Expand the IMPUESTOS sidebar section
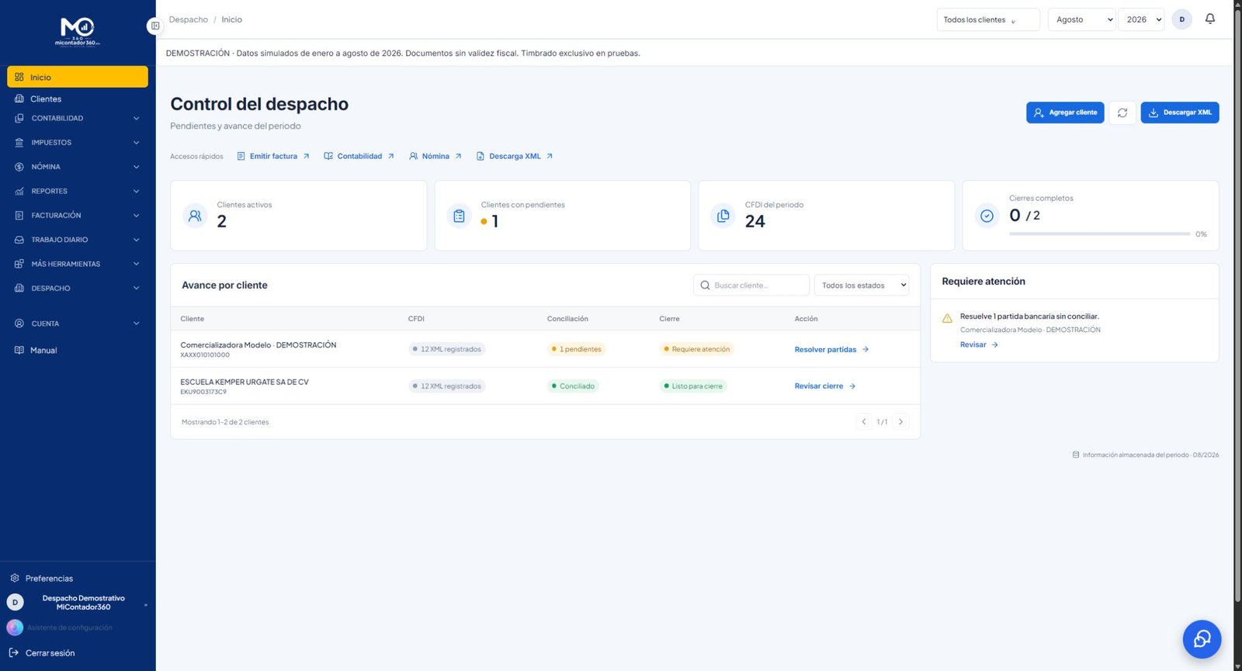Screen dimensions: 1242x671 (78, 143)
